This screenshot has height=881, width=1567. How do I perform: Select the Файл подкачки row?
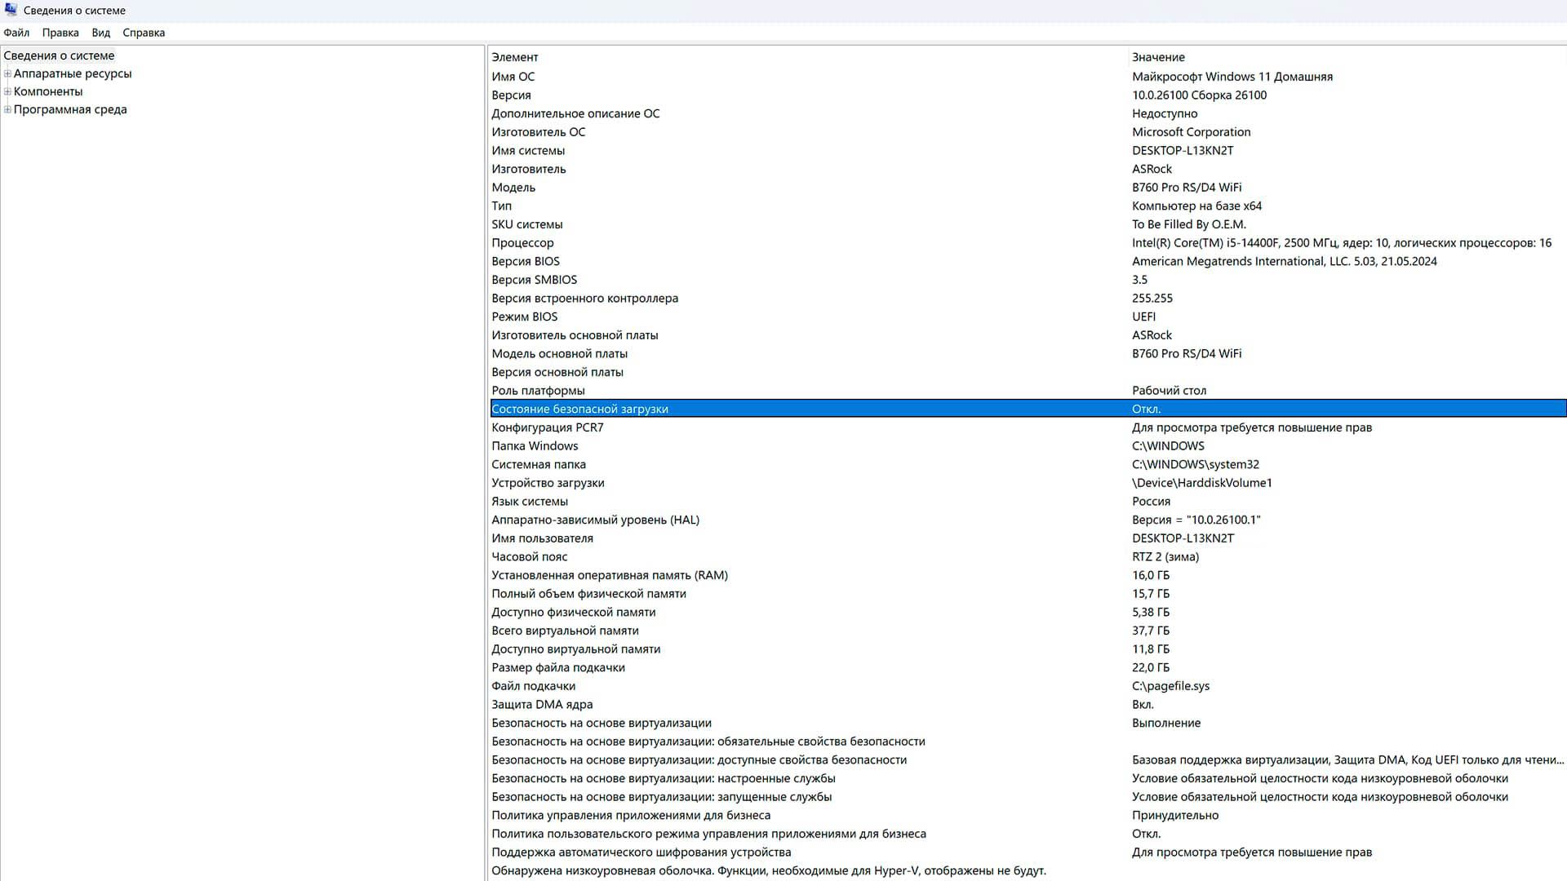click(x=533, y=686)
